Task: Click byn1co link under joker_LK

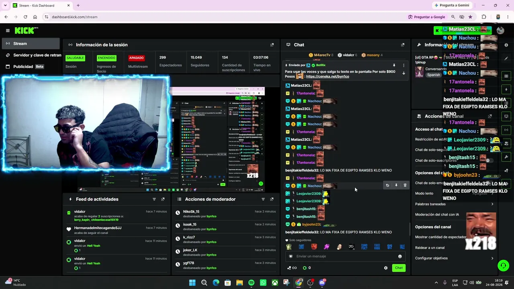Action: pos(212,255)
